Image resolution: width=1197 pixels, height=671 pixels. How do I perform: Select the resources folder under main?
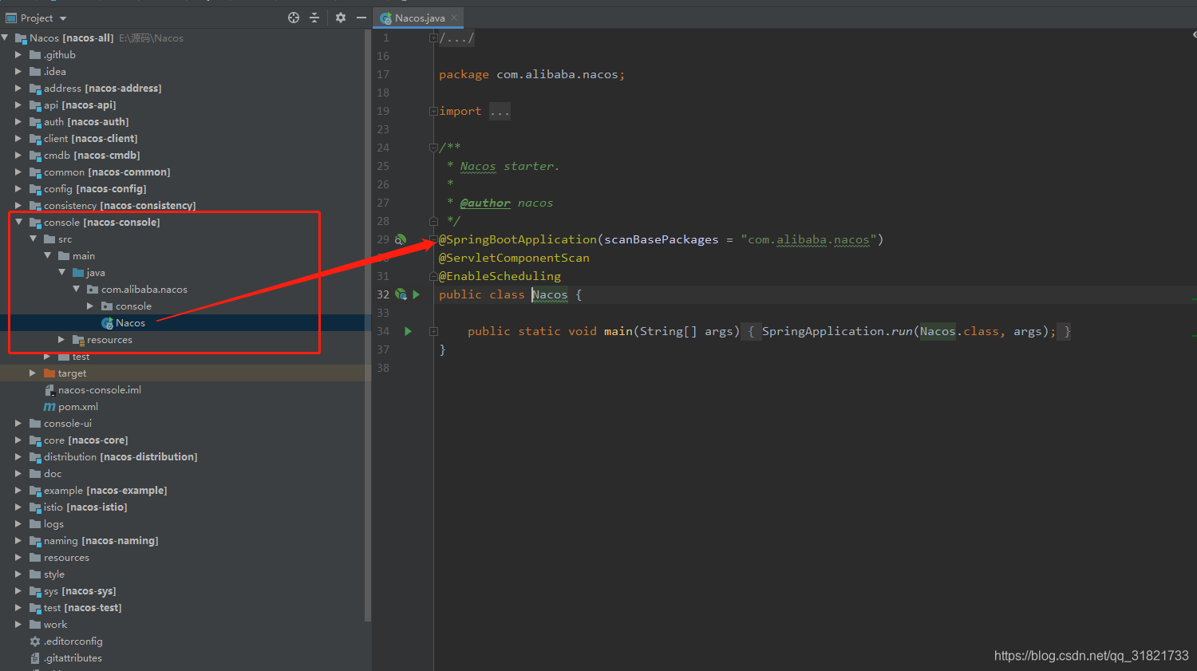(109, 340)
